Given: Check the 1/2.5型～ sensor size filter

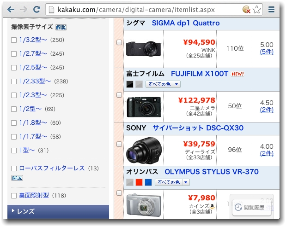Looking at the screenshot, I should point(14,68).
